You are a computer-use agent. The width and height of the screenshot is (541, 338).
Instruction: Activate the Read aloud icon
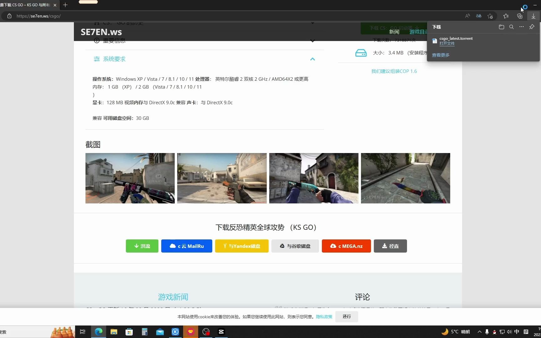click(x=467, y=16)
